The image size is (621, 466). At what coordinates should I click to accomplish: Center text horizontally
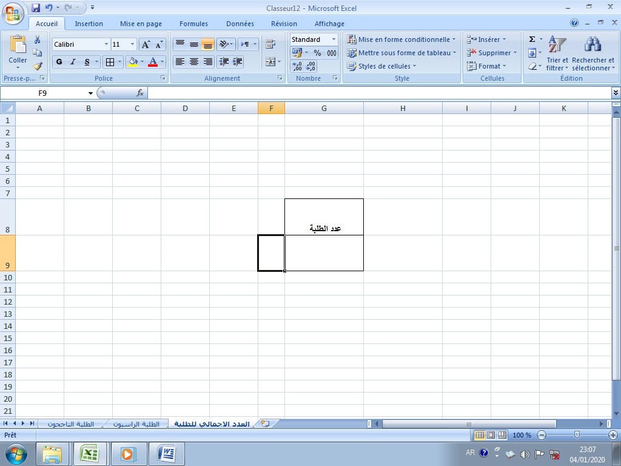coord(193,62)
